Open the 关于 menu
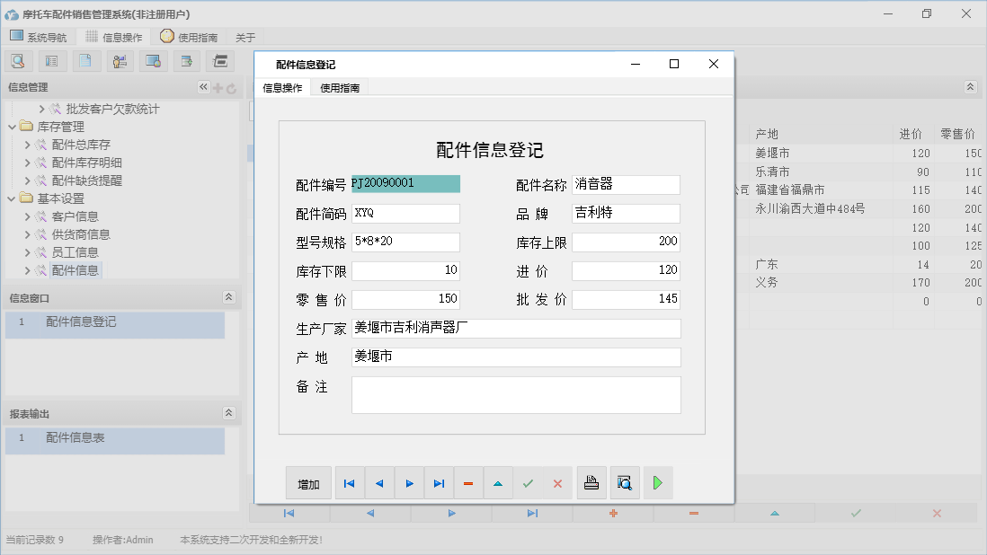 [x=245, y=37]
